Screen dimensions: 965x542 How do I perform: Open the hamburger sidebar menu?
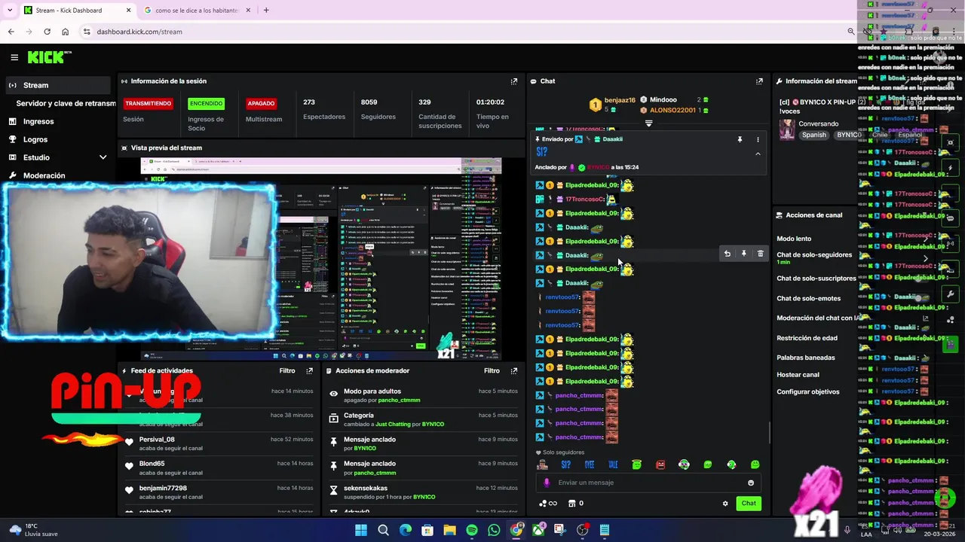(x=14, y=57)
